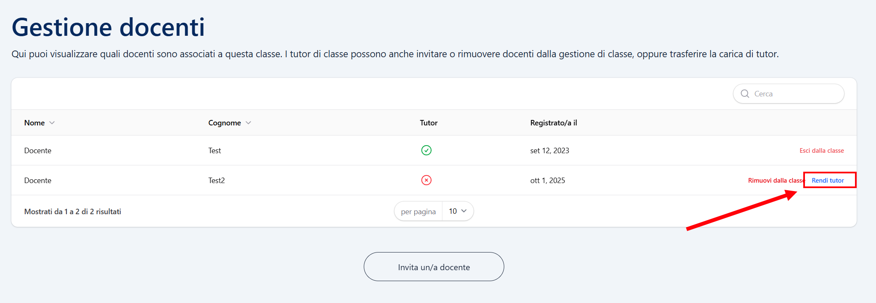Viewport: 876px width, 303px height.
Task: Click the ott 1, 2025 date cell
Action: 548,181
